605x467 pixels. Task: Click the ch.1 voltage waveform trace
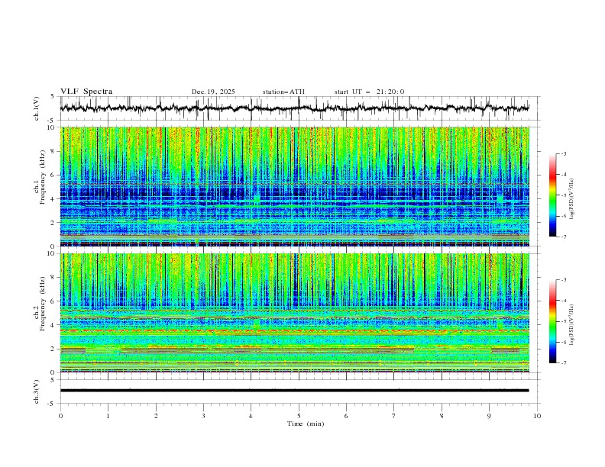point(294,108)
